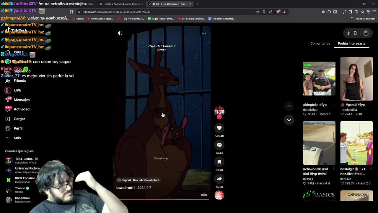
Task: Open the browser extensions puzzle icon
Action: click(329, 12)
